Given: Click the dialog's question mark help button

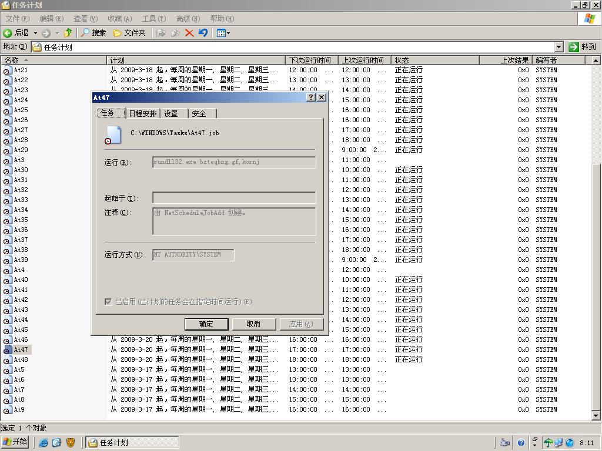Looking at the screenshot, I should click(x=312, y=97).
